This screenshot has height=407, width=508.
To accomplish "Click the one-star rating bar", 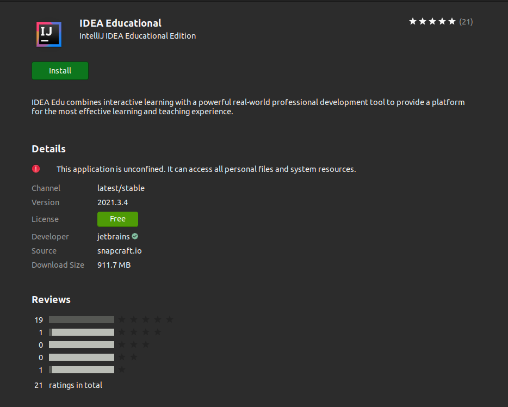I will point(82,370).
